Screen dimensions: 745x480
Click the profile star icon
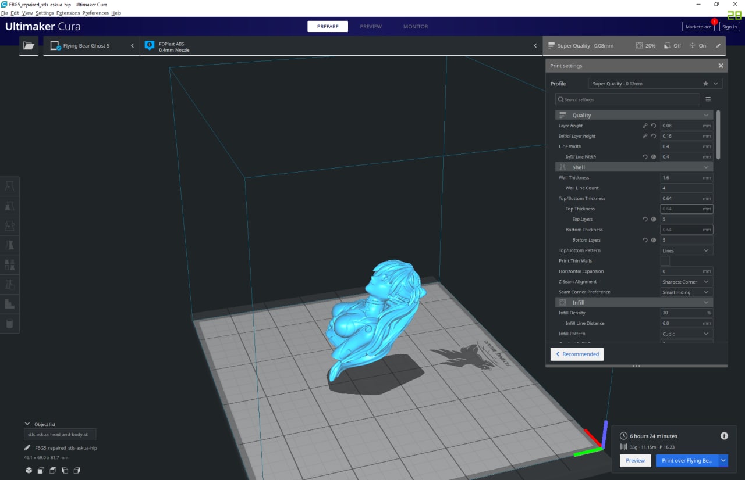tap(705, 84)
